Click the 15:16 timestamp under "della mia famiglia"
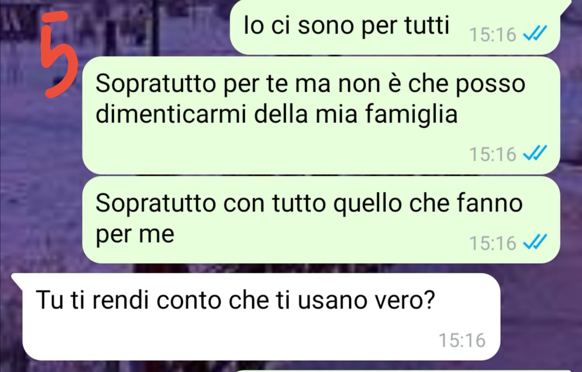This screenshot has height=372, width=582. (x=493, y=154)
